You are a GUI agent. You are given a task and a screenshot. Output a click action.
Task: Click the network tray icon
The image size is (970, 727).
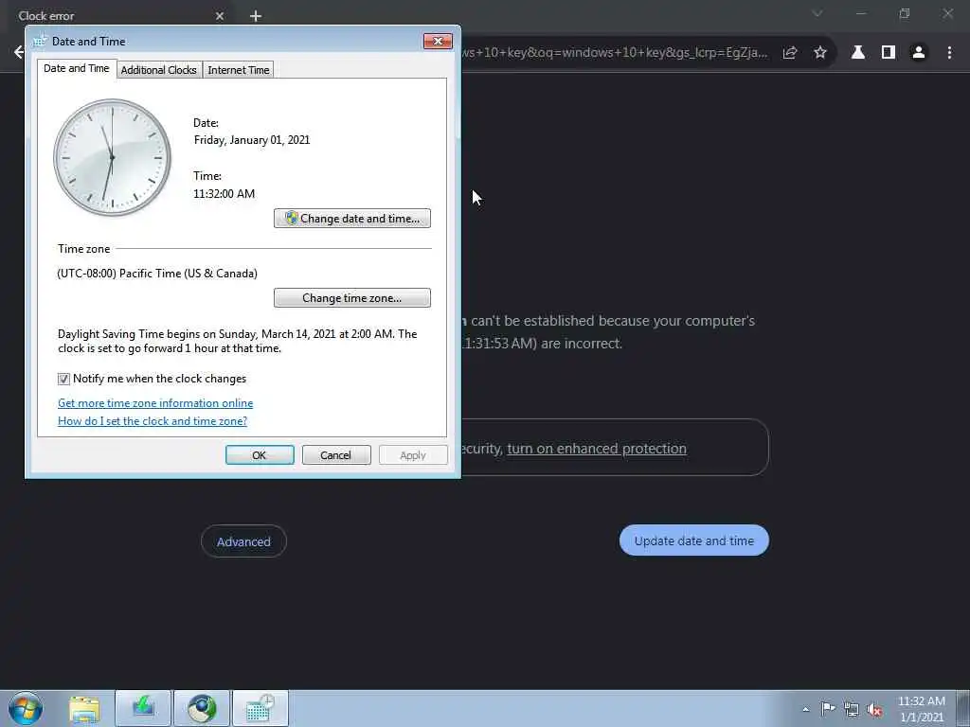click(852, 709)
